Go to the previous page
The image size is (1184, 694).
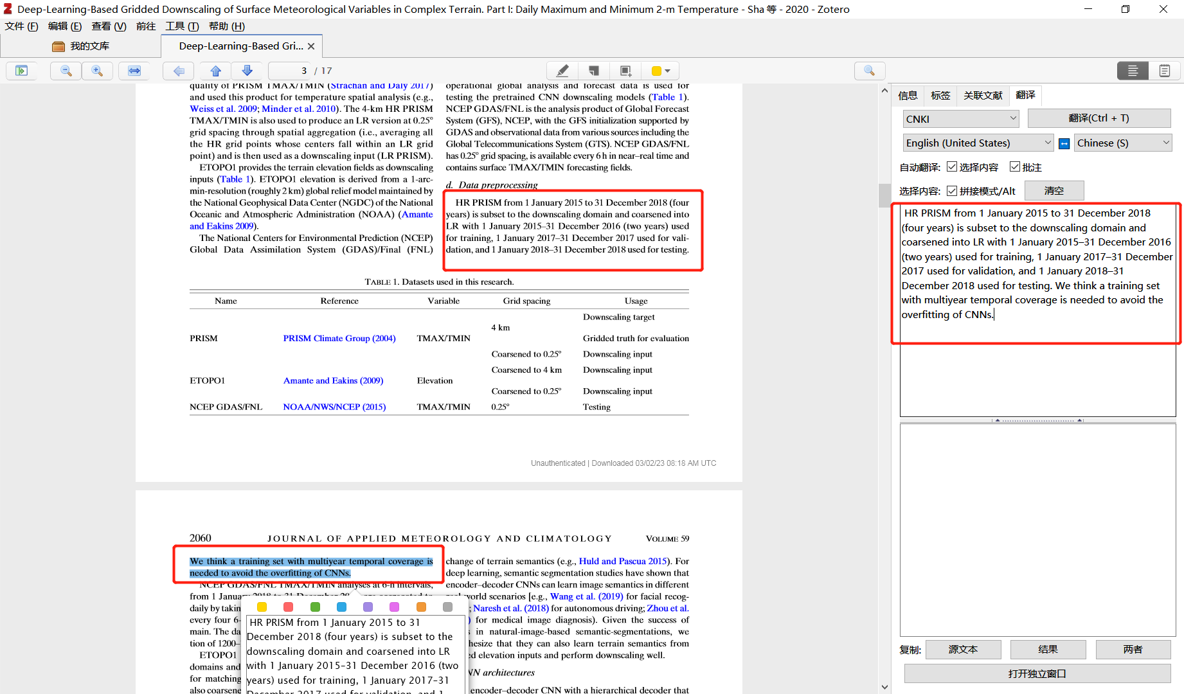(216, 71)
